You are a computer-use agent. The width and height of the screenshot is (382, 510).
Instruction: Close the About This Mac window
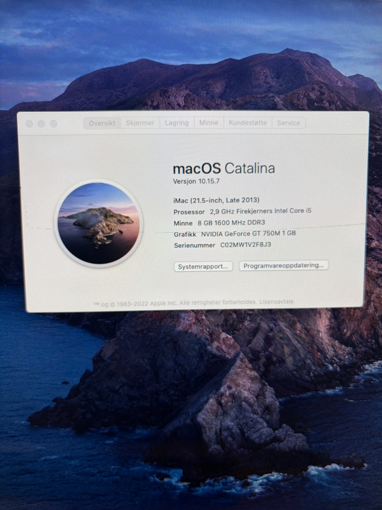29,124
